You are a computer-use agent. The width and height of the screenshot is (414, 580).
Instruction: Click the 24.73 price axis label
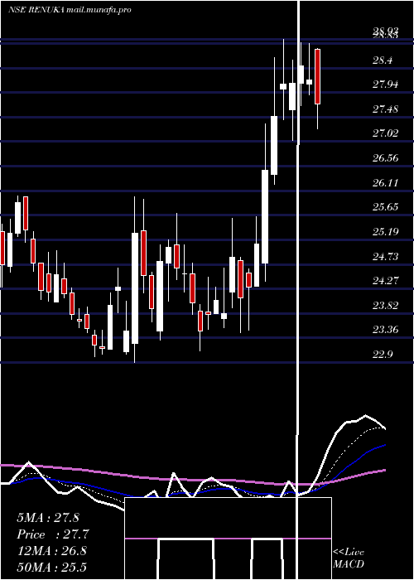tap(385, 256)
